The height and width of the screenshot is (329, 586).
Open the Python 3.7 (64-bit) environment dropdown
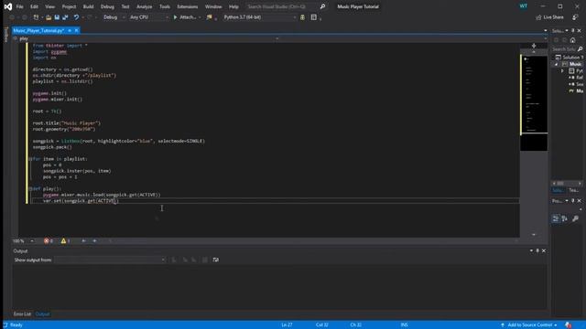point(260,17)
